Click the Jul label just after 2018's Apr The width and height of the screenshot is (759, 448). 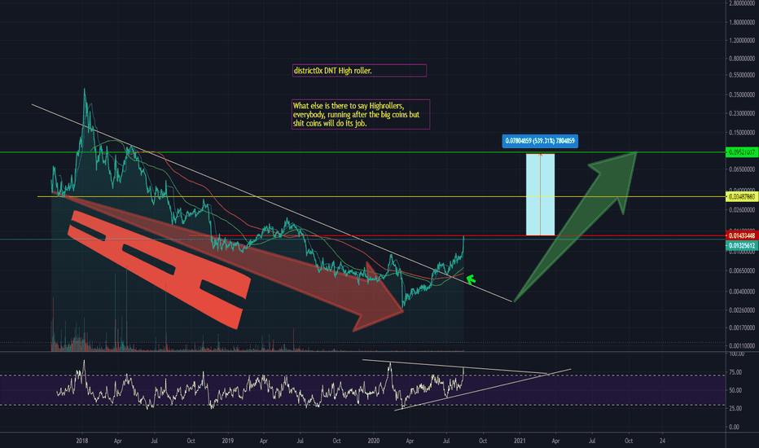(x=154, y=441)
